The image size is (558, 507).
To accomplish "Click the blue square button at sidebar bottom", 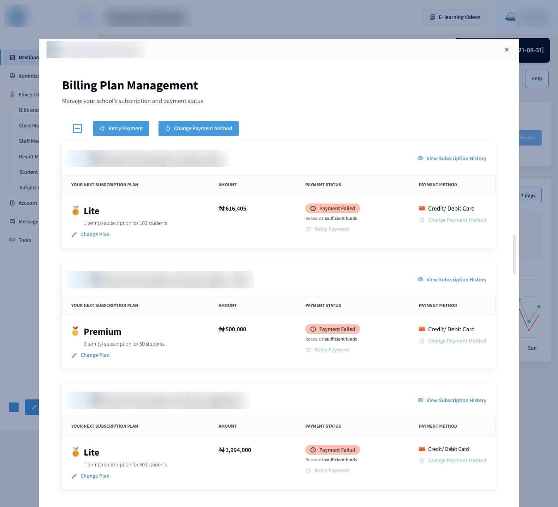I will coord(14,407).
